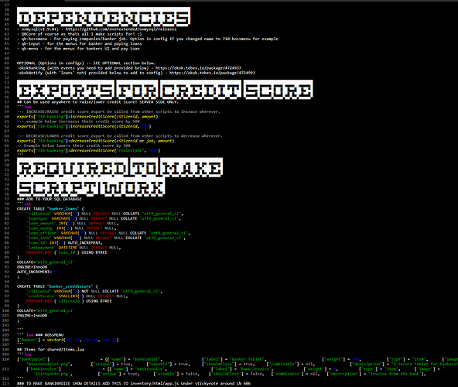Click the TO MAKE BANKINVOICE SHOW DETAILS line
The height and width of the screenshot is (387, 458).
point(134,383)
